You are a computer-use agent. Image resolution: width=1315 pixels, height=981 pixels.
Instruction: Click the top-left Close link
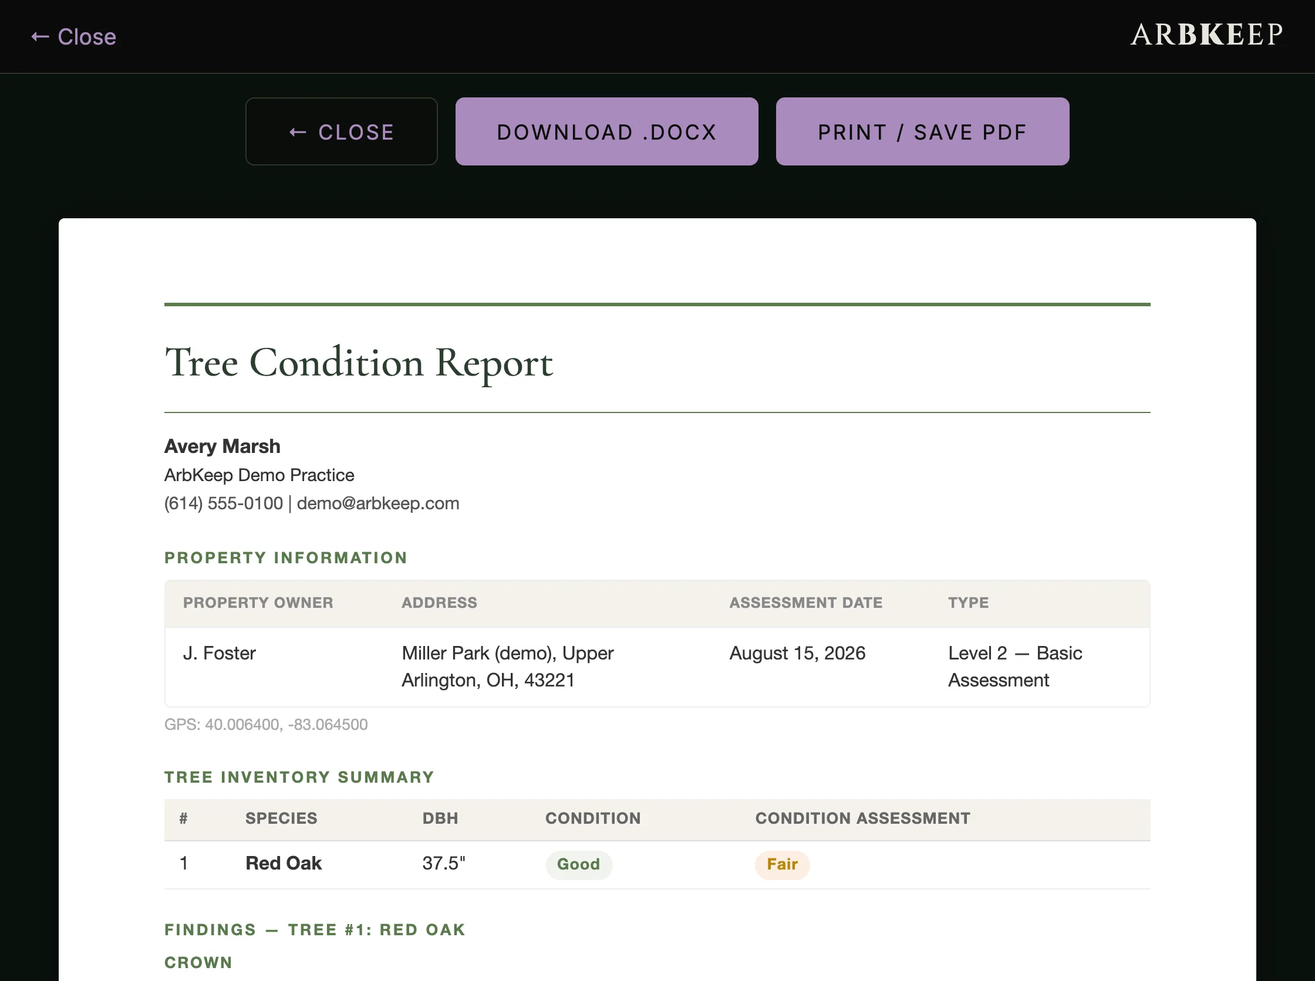(x=74, y=37)
